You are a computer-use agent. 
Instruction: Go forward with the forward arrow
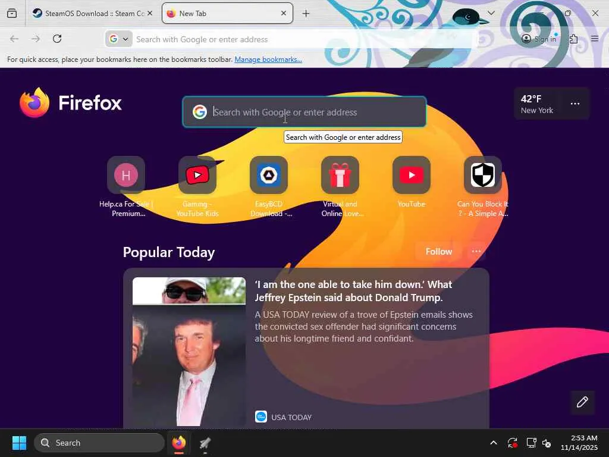tap(36, 39)
